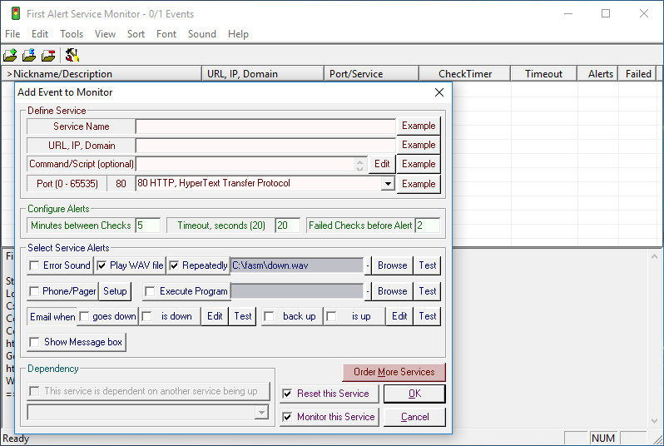The height and width of the screenshot is (446, 664).
Task: Click the log pane scroll down arrow
Action: (654, 421)
